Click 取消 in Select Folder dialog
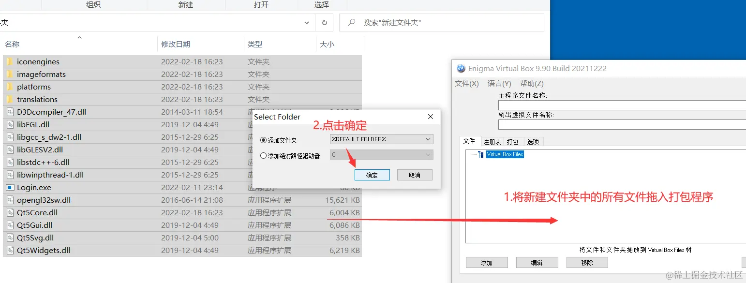 tap(415, 175)
